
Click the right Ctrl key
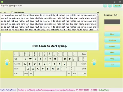click(x=82, y=74)
